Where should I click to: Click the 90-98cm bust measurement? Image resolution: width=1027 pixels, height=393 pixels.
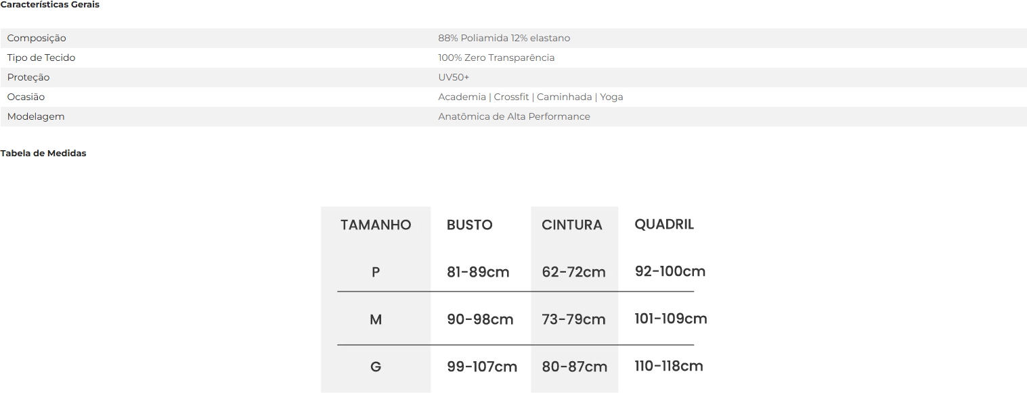(x=480, y=320)
